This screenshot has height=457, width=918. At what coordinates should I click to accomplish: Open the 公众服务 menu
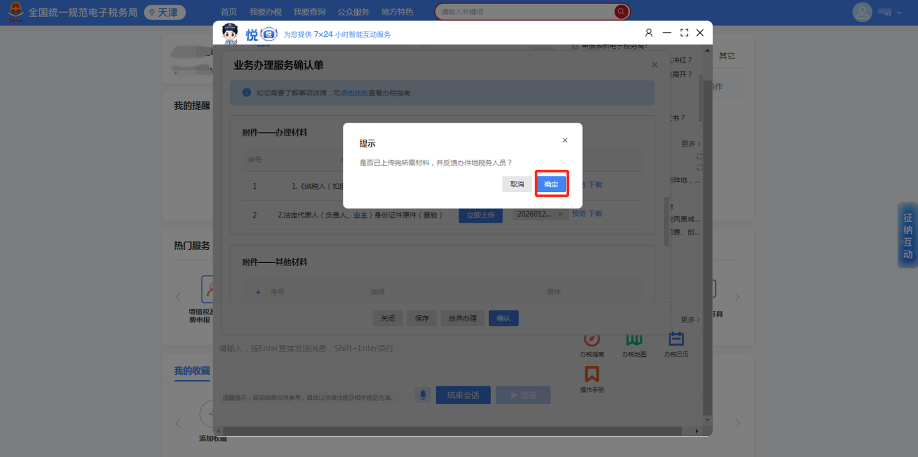tap(353, 12)
